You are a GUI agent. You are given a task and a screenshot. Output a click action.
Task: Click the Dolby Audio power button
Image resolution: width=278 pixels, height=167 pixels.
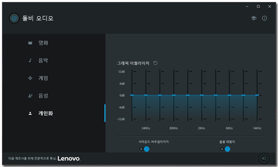coord(14,18)
